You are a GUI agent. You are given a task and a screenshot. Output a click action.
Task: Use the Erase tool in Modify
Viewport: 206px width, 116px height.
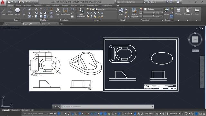(51, 9)
